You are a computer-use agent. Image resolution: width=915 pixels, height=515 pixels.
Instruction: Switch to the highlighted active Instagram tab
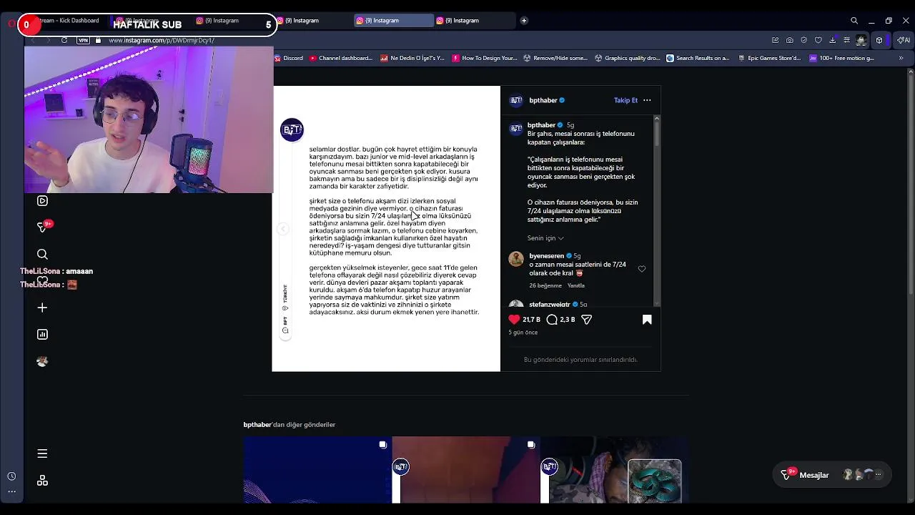click(x=392, y=21)
